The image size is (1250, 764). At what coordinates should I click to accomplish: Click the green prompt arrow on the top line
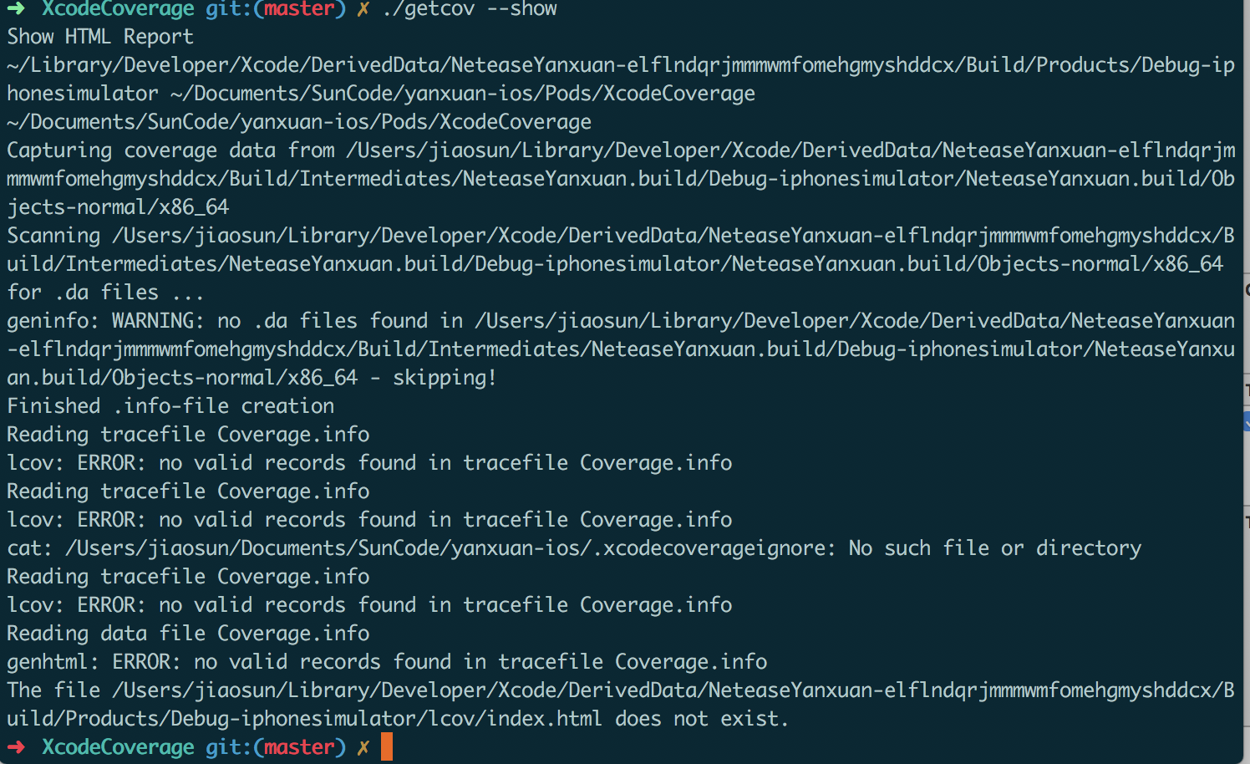[16, 8]
